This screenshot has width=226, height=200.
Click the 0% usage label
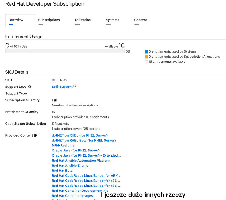pos(128,51)
